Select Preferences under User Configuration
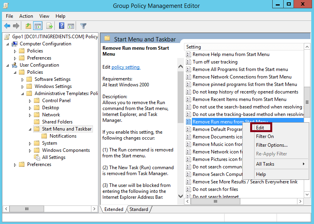314x224 pixels. pos(39,164)
